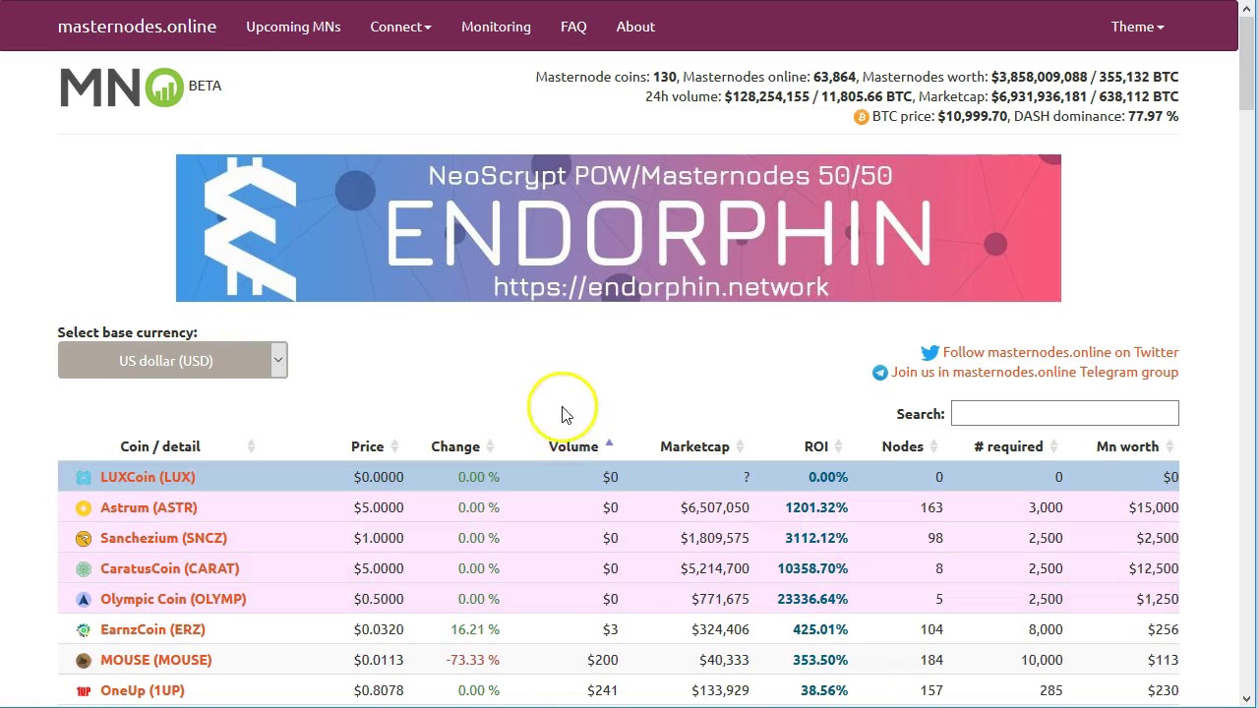Click the Sanchezium coin icon
The height and width of the screenshot is (708, 1259).
(x=84, y=539)
